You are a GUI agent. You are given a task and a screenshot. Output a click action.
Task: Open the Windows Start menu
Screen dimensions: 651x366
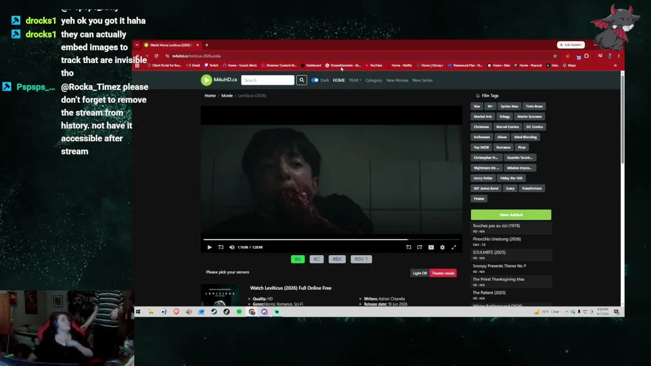(x=138, y=312)
